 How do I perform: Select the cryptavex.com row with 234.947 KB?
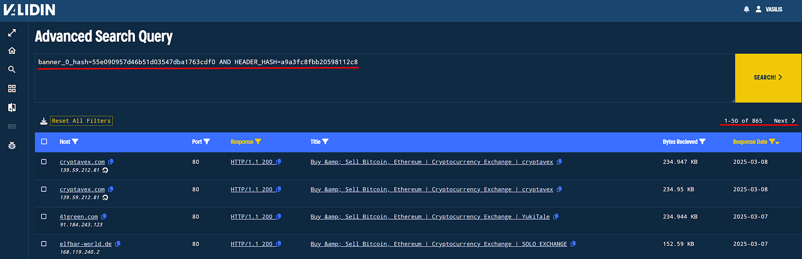point(44,162)
